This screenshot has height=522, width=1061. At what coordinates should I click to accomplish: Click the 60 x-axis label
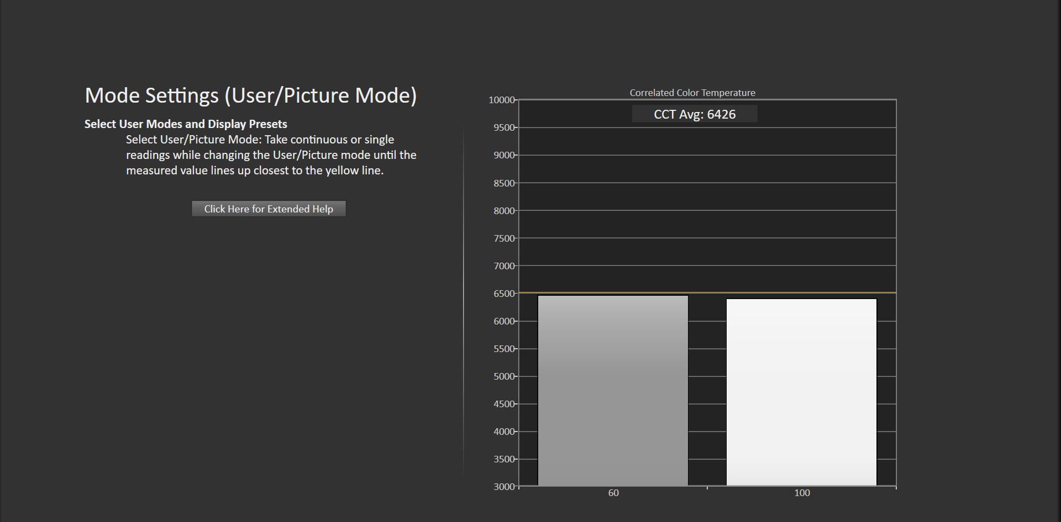(613, 493)
